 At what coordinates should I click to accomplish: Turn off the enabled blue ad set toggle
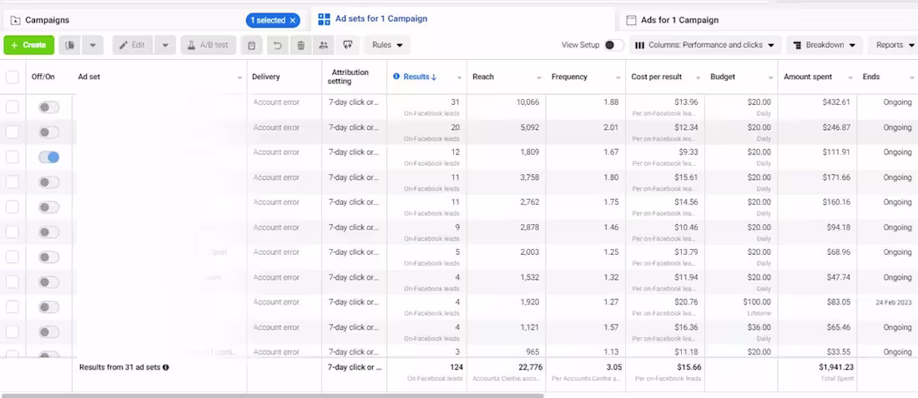[x=48, y=157]
